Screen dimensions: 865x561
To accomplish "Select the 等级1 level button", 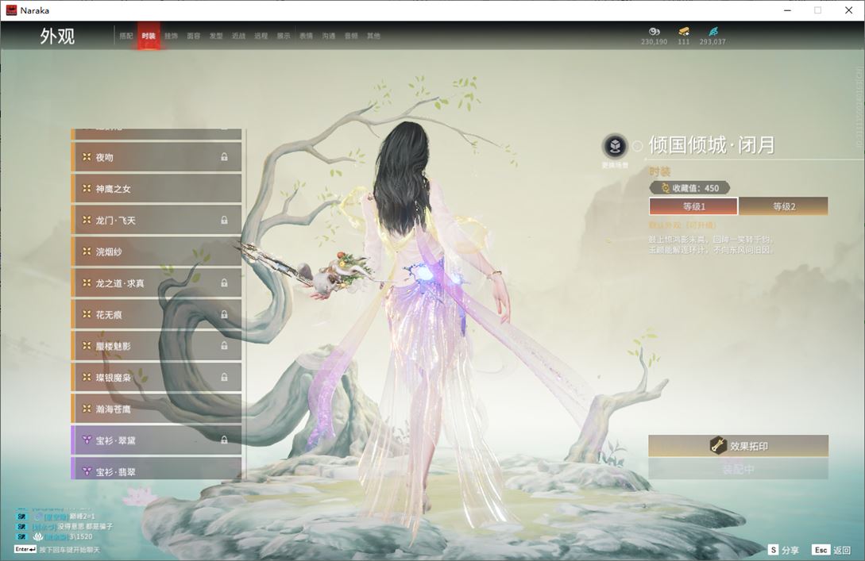I will [693, 206].
